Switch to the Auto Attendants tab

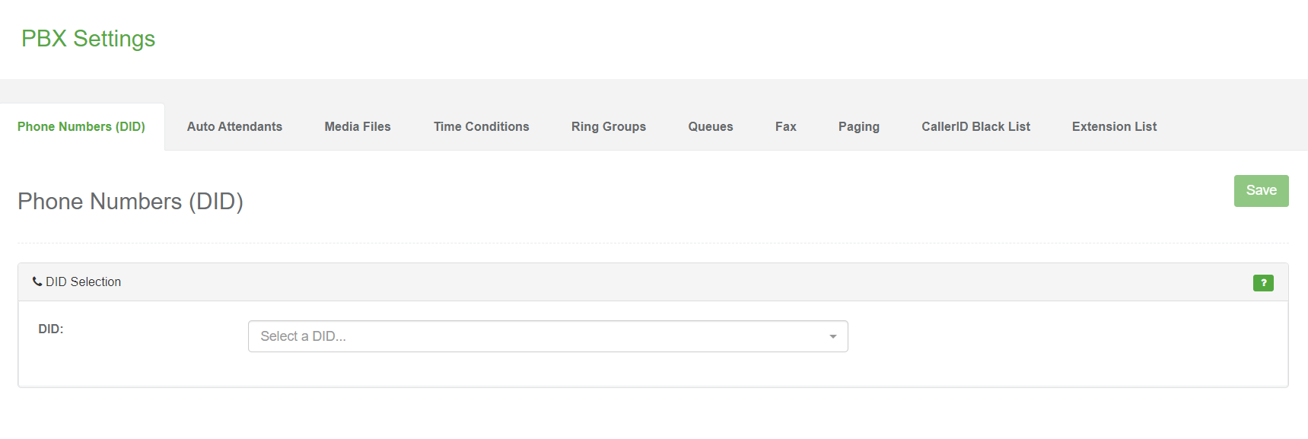point(234,126)
